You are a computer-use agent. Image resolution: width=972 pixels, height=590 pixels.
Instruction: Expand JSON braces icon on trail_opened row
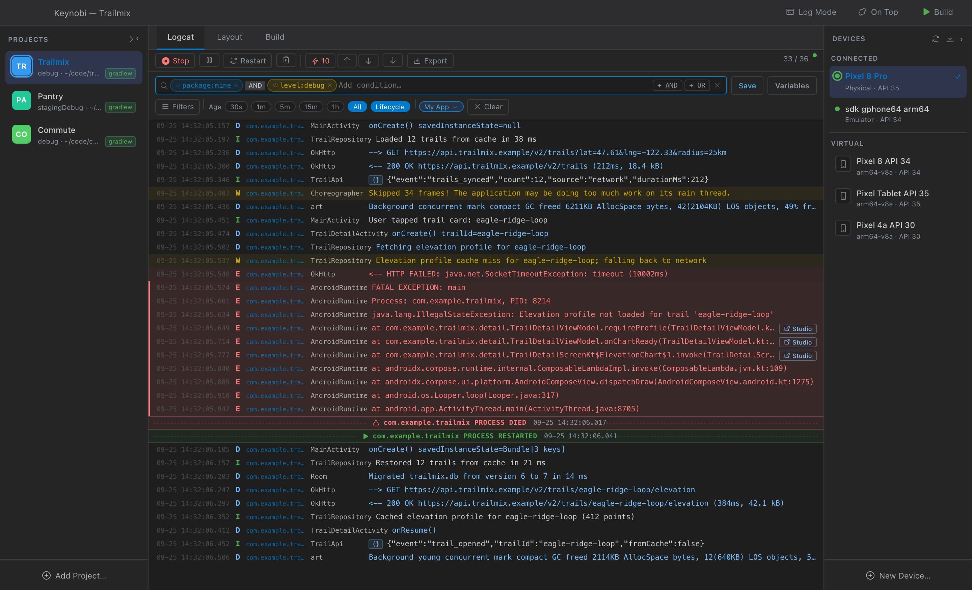(x=376, y=544)
